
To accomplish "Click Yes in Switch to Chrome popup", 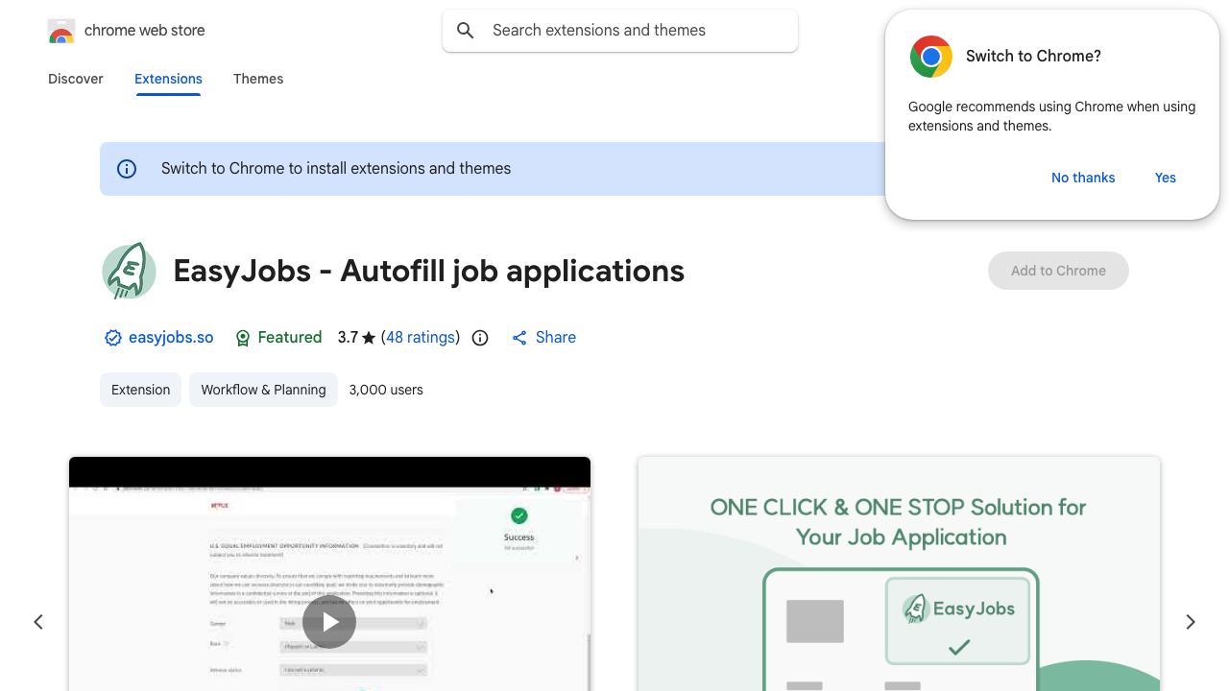I will pos(1166,178).
